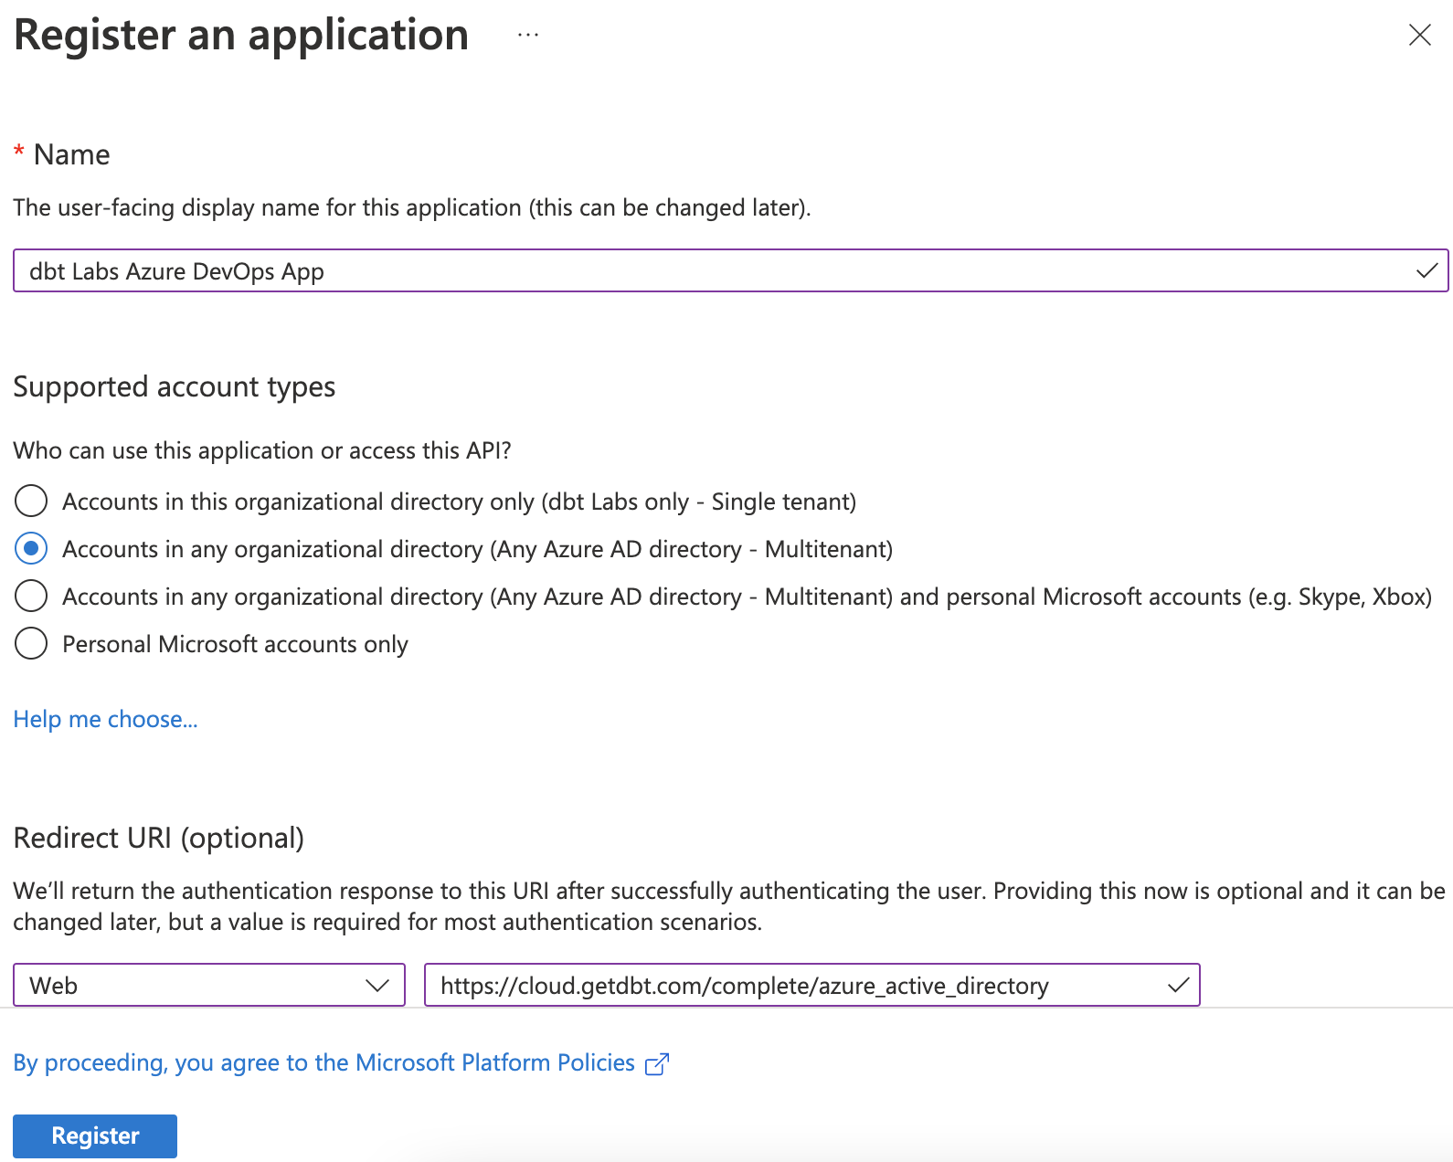Select the Multitenant-only organizational directory radio button
The width and height of the screenshot is (1453, 1162).
pyautogui.click(x=31, y=549)
